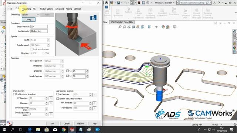Toggle Arc feedrate checkbox
Image resolution: width=237 pixels, height=133 pixels.
tap(58, 94)
